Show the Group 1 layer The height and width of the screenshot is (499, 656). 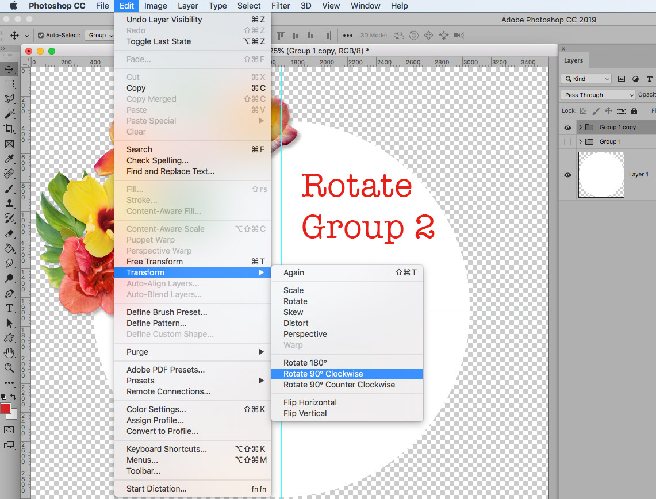click(x=567, y=142)
